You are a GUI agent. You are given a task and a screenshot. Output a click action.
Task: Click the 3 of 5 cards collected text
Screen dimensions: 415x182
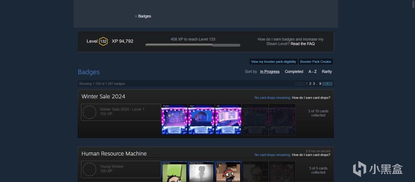(318, 170)
